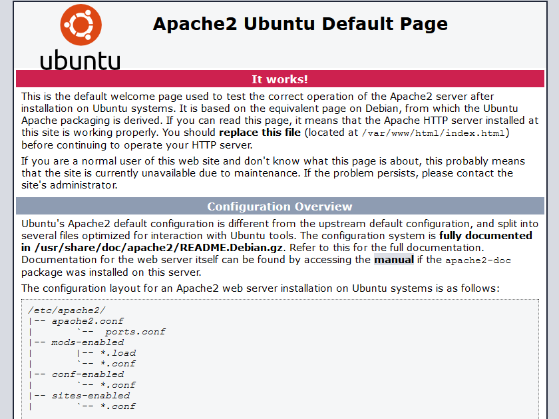Click the conf-enabled directory entry
This screenshot has width=559, height=419.
click(87, 374)
